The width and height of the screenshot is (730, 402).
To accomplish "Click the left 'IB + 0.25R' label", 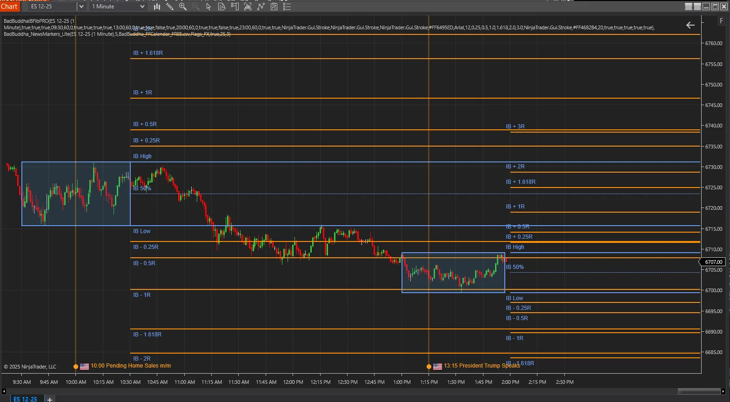I will tap(147, 141).
